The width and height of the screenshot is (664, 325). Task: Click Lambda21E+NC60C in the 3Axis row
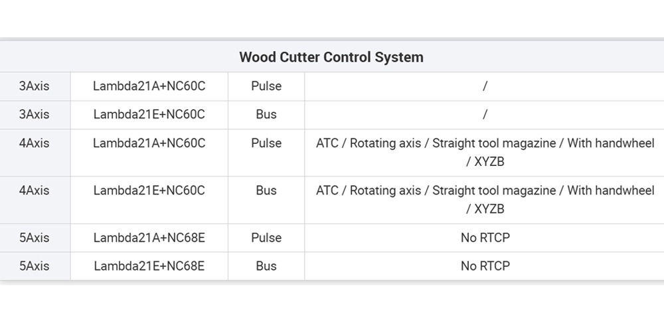(149, 114)
